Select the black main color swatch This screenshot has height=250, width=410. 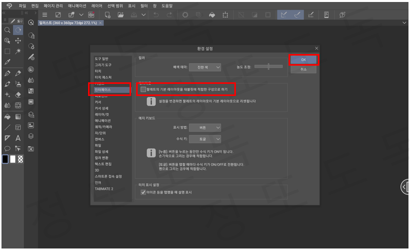5,159
